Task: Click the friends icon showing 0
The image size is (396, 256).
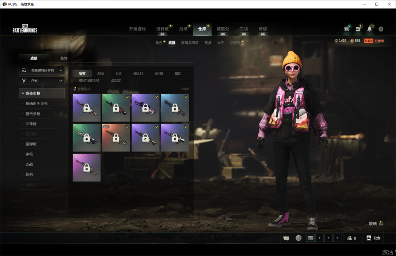Action: pos(351,238)
